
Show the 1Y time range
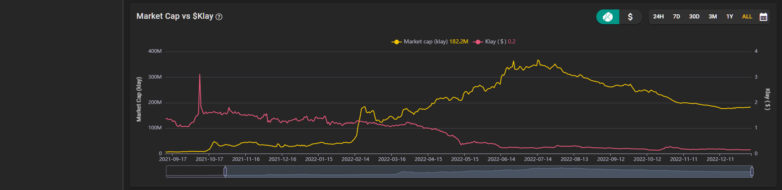pyautogui.click(x=729, y=17)
